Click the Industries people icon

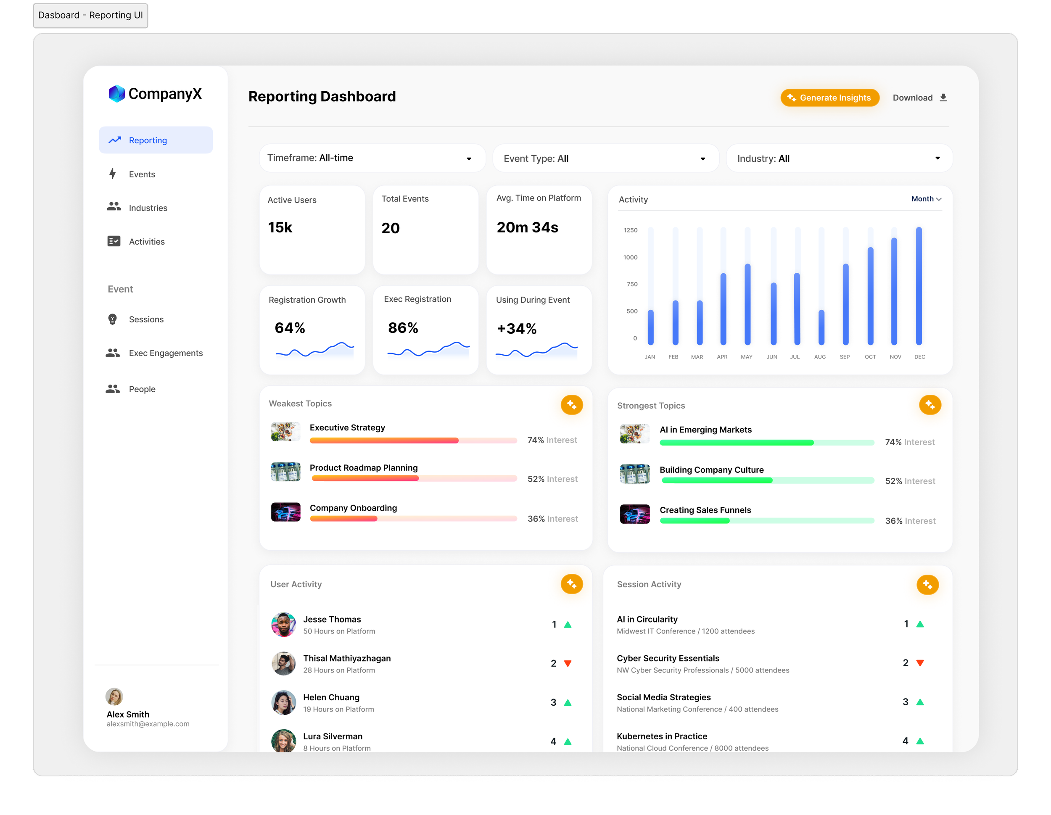tap(114, 207)
